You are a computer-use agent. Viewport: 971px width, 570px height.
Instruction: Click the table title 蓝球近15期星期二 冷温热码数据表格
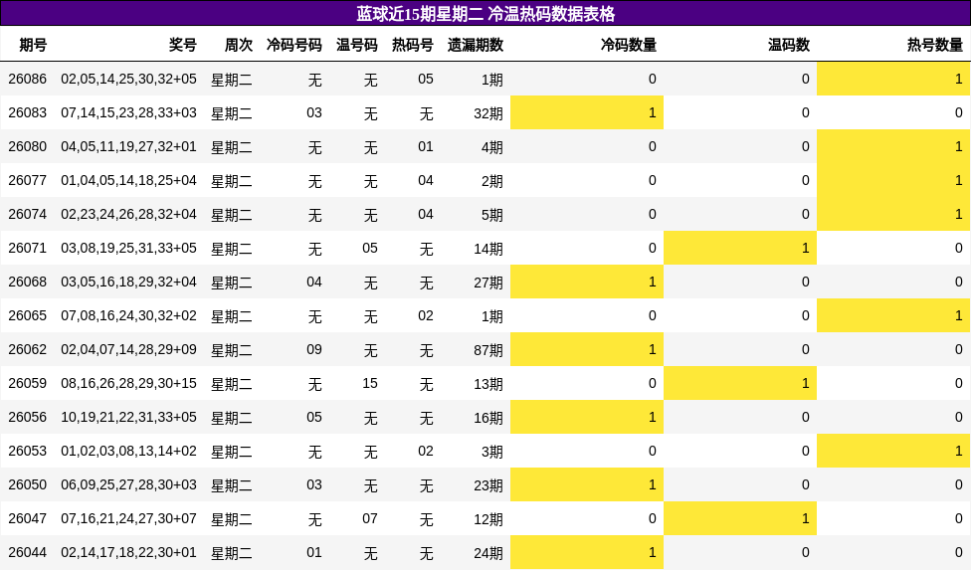(x=485, y=14)
